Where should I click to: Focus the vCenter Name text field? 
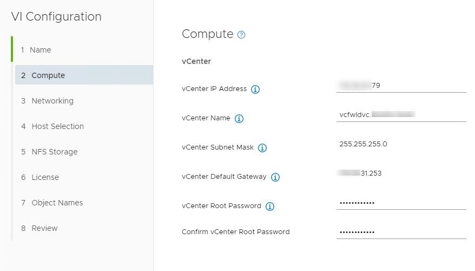tap(401, 115)
